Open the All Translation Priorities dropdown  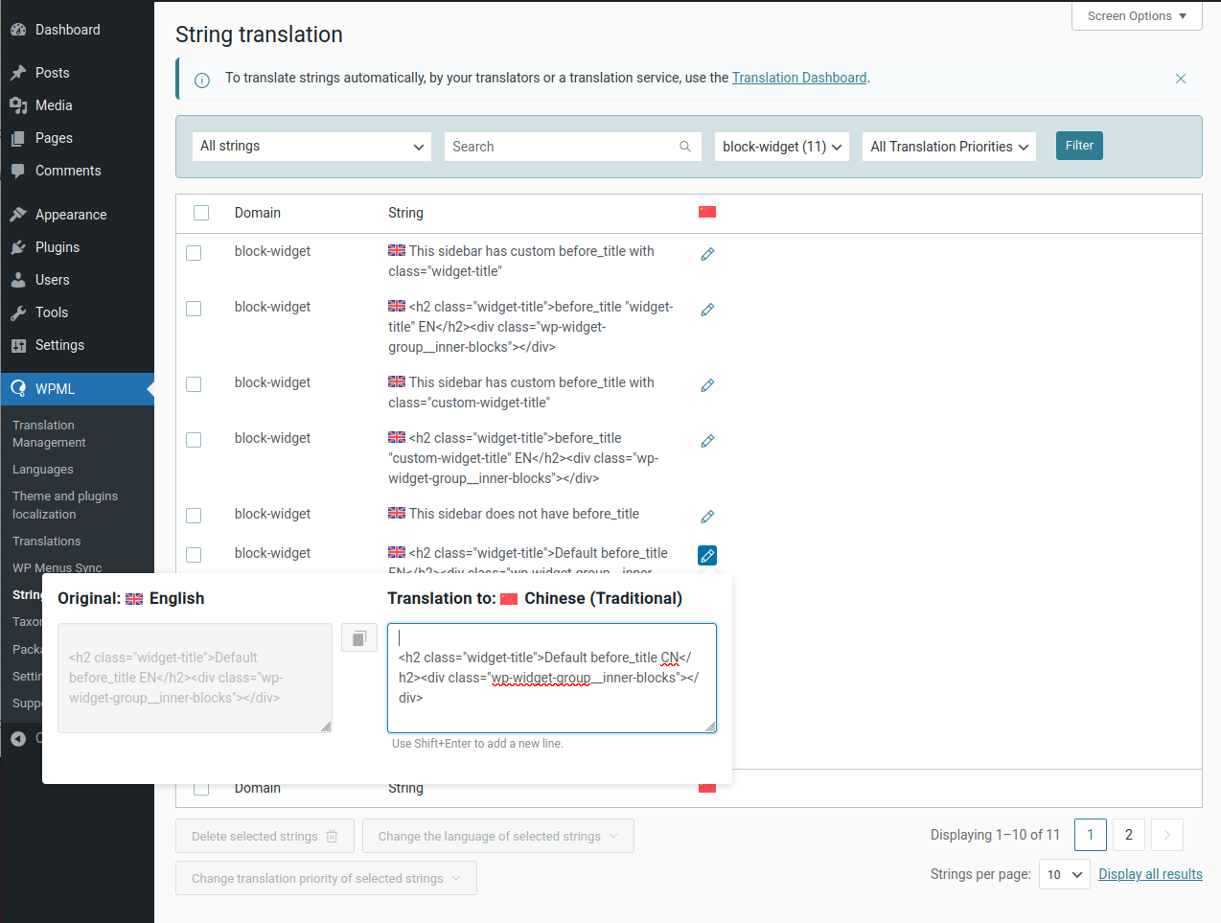coord(949,147)
